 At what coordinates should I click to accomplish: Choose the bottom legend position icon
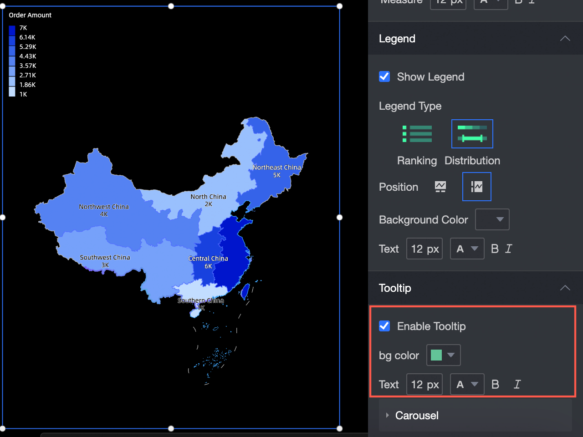click(440, 187)
